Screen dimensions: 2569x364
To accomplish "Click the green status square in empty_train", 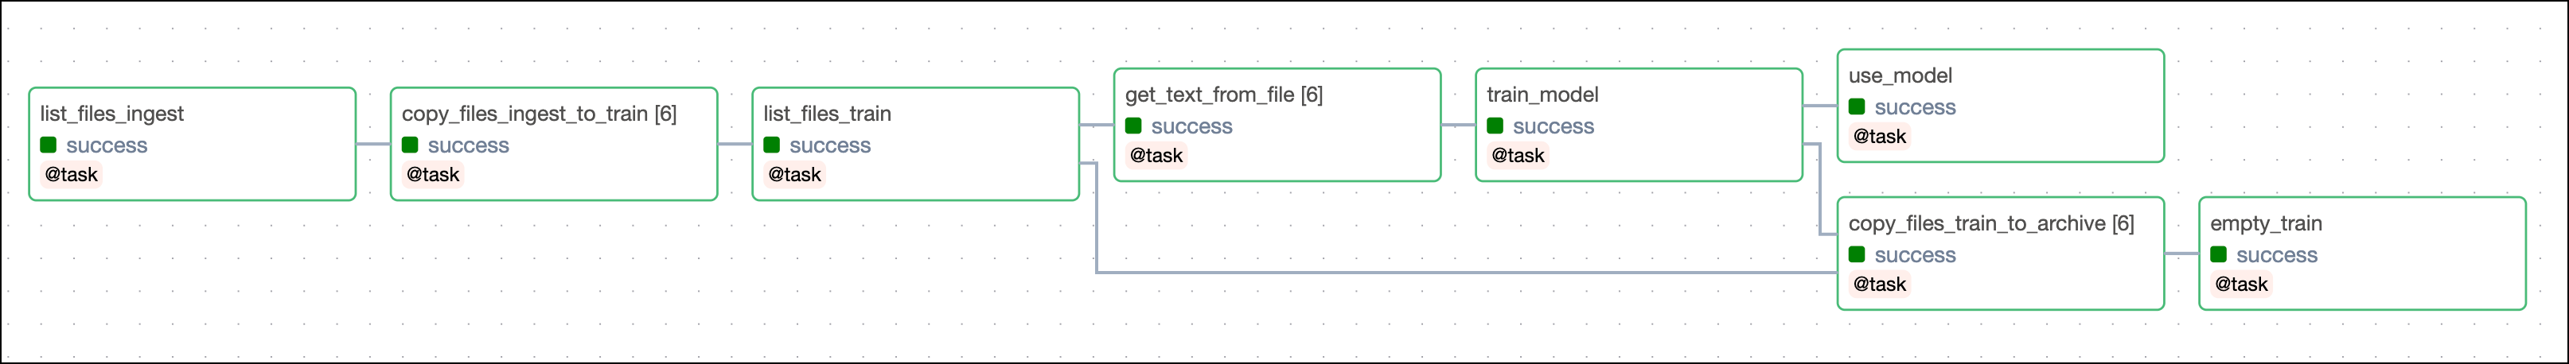I will coord(2219,255).
